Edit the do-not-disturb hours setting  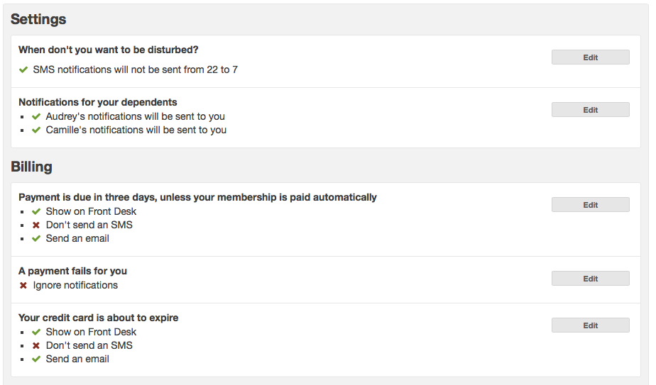pyautogui.click(x=590, y=57)
